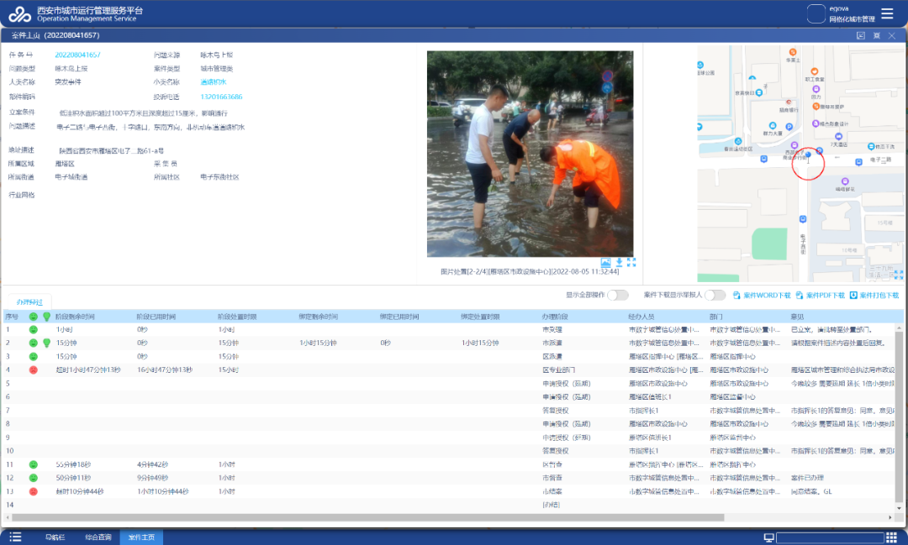908x545 pixels.
Task: Click the flood scene photo
Action: point(530,154)
